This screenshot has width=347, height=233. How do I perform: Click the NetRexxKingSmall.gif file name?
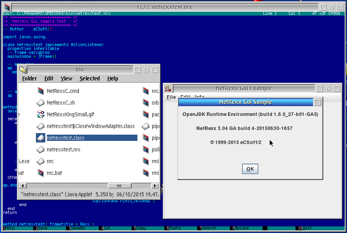pos(70,114)
